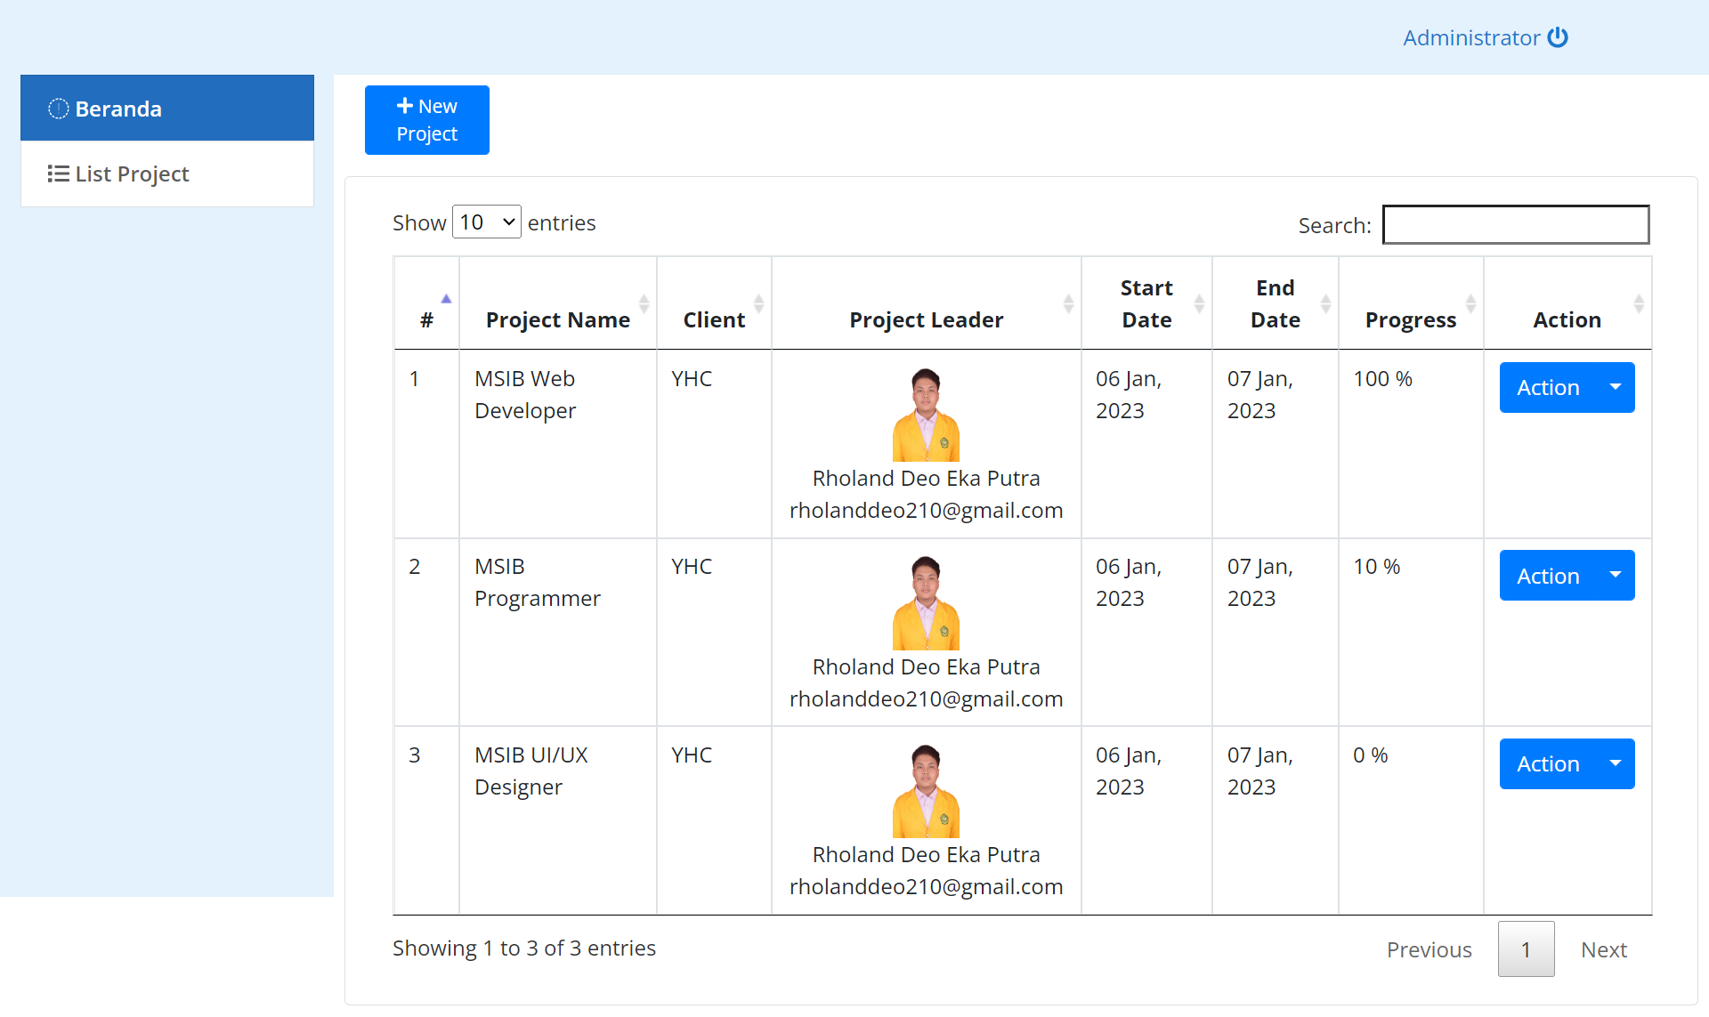Viewport: 1709px width, 1017px height.
Task: Click the sort icon beside End Date header
Action: coord(1325,303)
